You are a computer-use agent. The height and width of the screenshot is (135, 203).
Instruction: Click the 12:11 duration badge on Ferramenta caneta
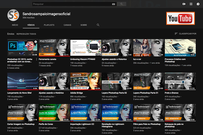[66, 55]
